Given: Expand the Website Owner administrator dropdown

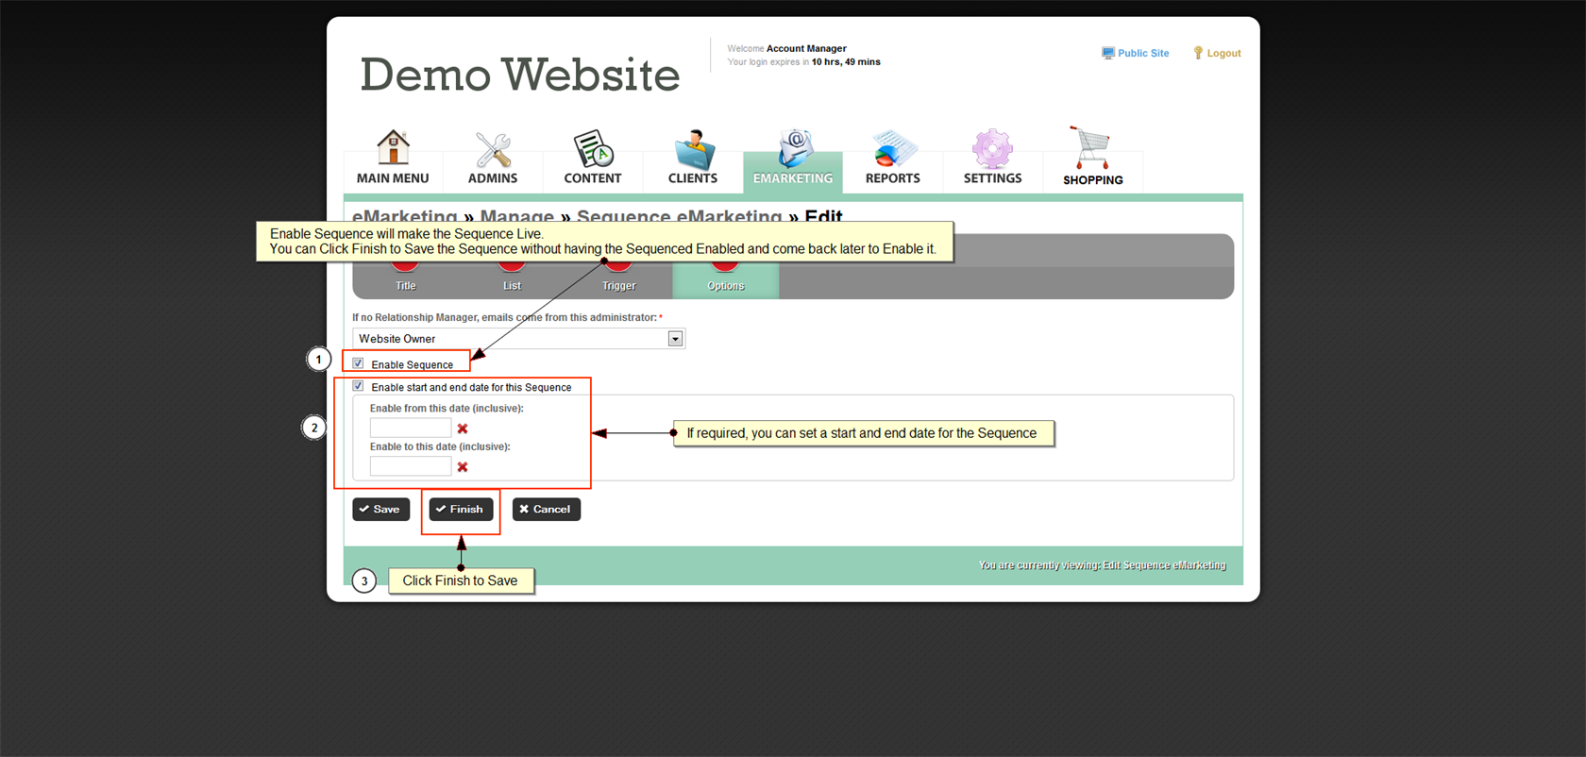Looking at the screenshot, I should 675,339.
